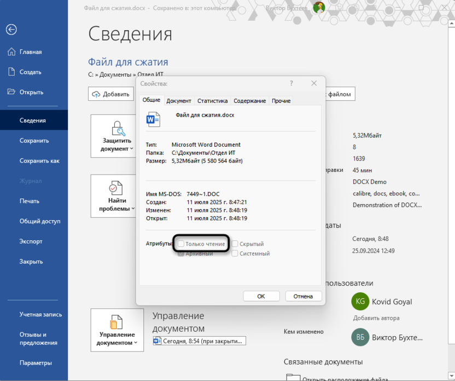Open Учетная запись in the sidebar
This screenshot has height=381, width=455.
tap(34, 314)
